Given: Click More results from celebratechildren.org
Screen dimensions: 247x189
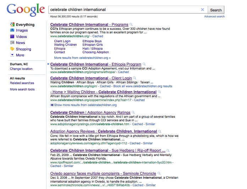Looking at the screenshot, I should pyautogui.click(x=82, y=58).
